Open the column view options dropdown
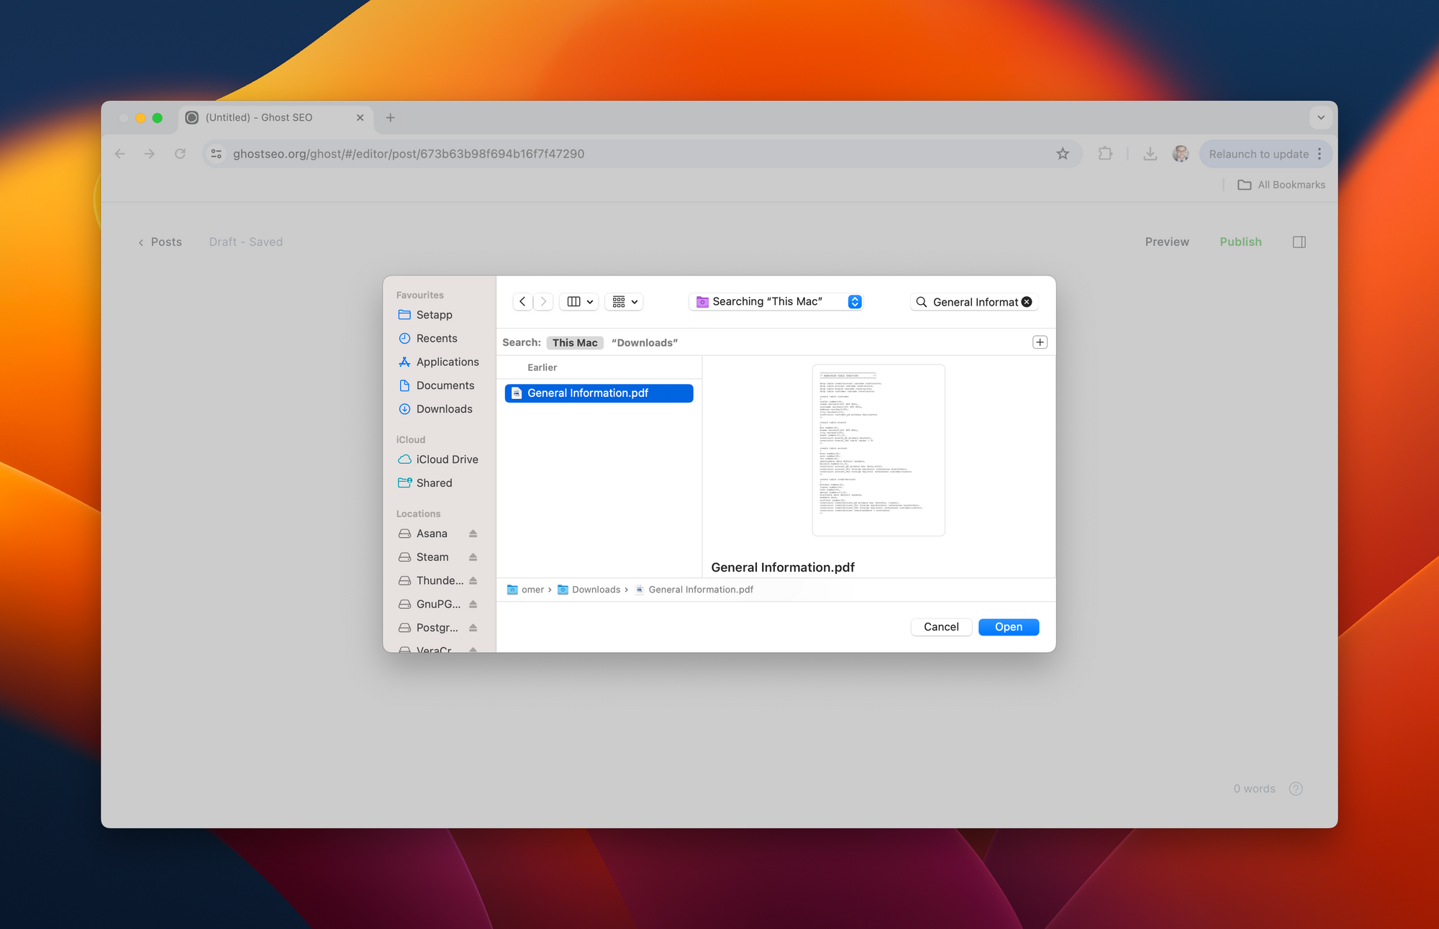This screenshot has width=1439, height=929. click(x=579, y=302)
